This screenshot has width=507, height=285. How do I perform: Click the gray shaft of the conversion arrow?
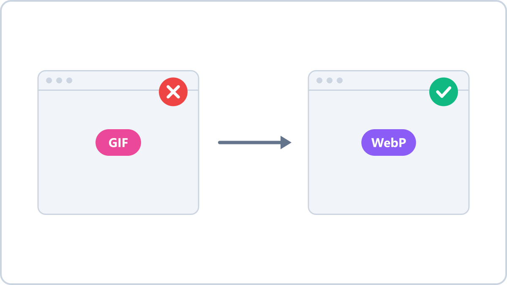coord(250,142)
